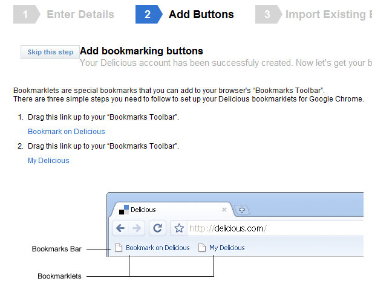Click Bookmark on Delicious in bookmarks bar
The width and height of the screenshot is (372, 290).
pos(157,248)
